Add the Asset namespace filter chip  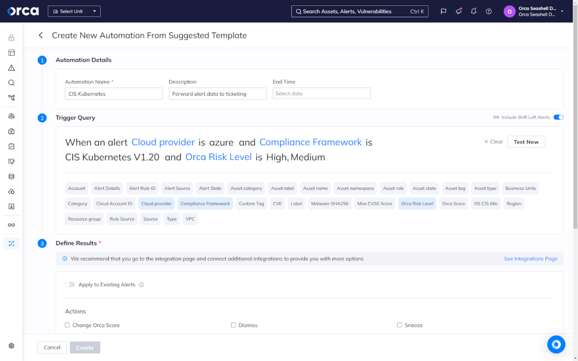(x=355, y=188)
